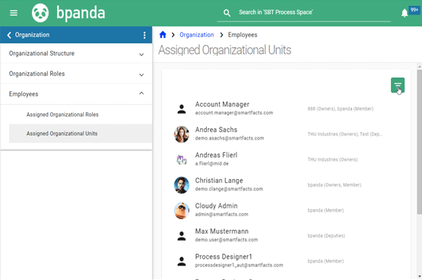Click the vertical scrollbar thumb

point(419,142)
